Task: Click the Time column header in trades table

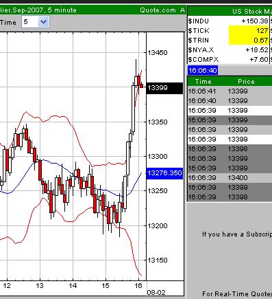Action: point(203,82)
